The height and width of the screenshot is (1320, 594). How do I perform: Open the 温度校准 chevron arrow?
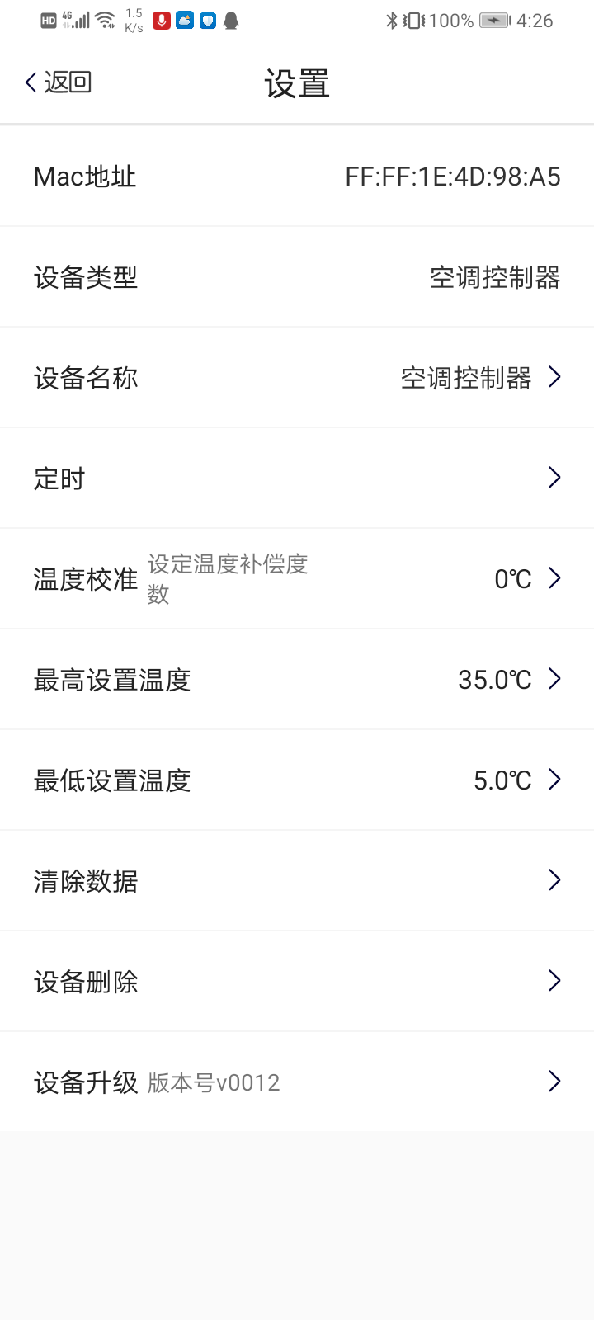point(554,578)
